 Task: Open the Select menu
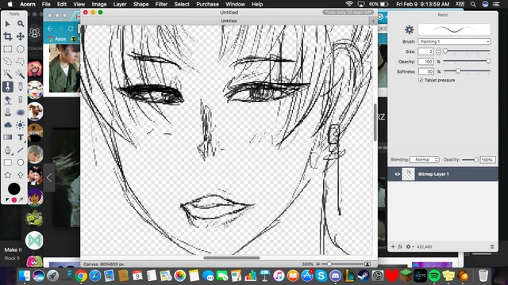pos(182,4)
